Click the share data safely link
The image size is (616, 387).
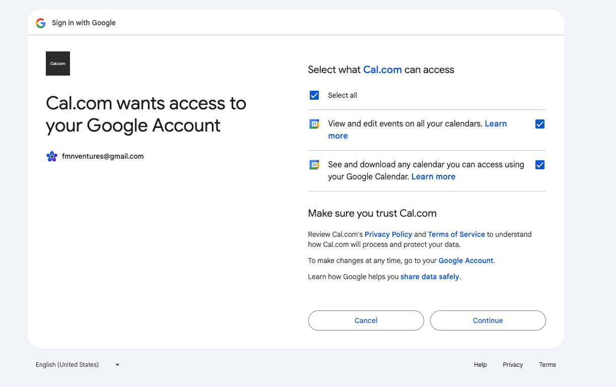(x=430, y=277)
